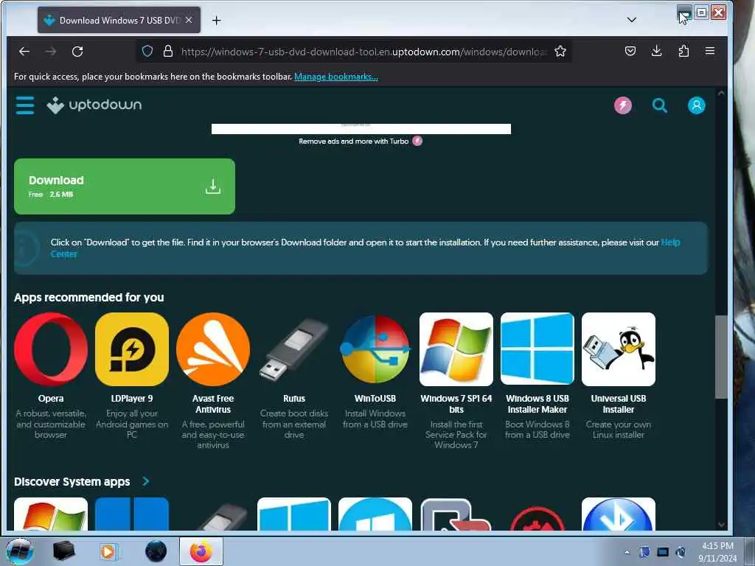Open the Pocket save icon

coord(630,51)
